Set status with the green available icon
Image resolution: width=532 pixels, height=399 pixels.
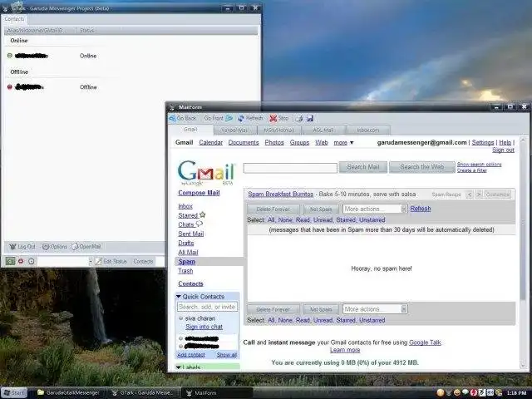click(x=10, y=261)
